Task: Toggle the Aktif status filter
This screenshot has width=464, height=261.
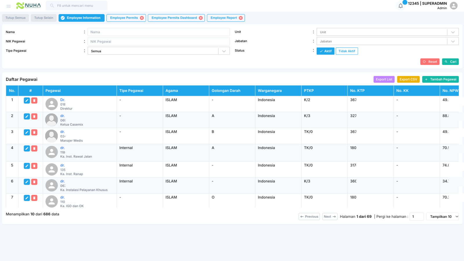Action: (325, 51)
